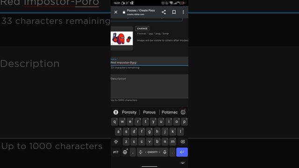Open Yandex keyboard logo menu

(x=116, y=112)
